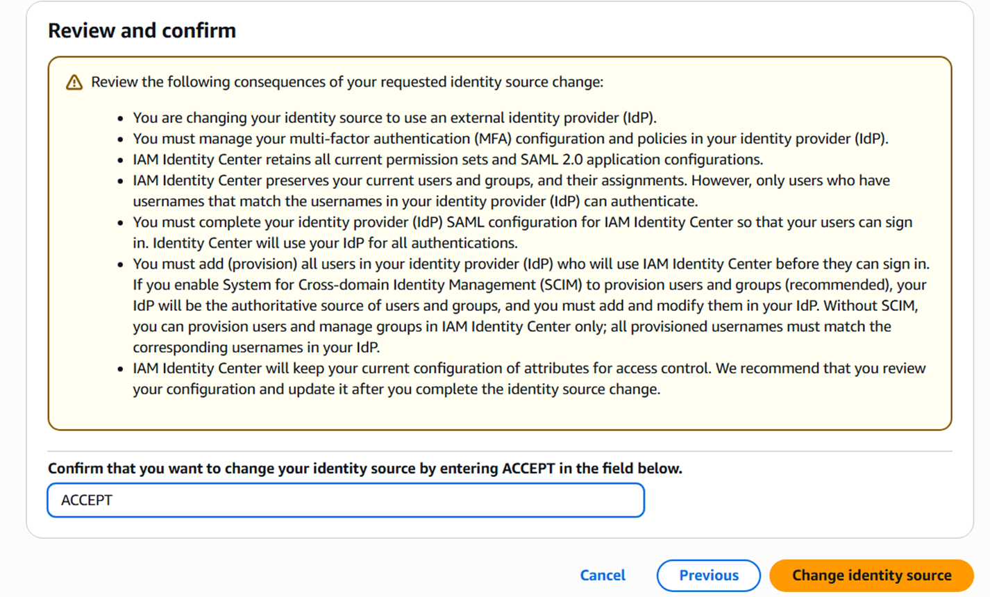This screenshot has width=990, height=597.
Task: Click the bullet about provisioning all users
Action: [530, 264]
